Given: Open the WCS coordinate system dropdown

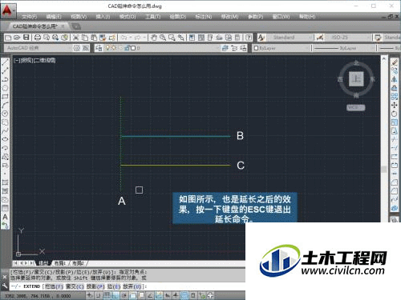Looking at the screenshot, I should [356, 107].
